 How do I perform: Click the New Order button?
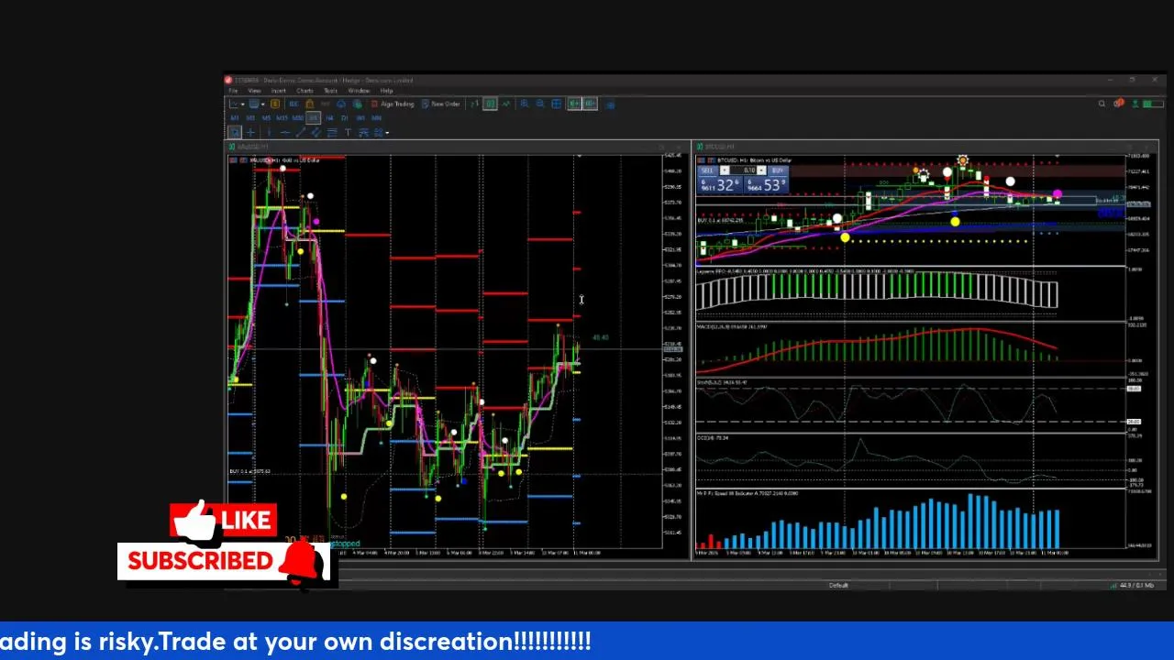pos(441,104)
